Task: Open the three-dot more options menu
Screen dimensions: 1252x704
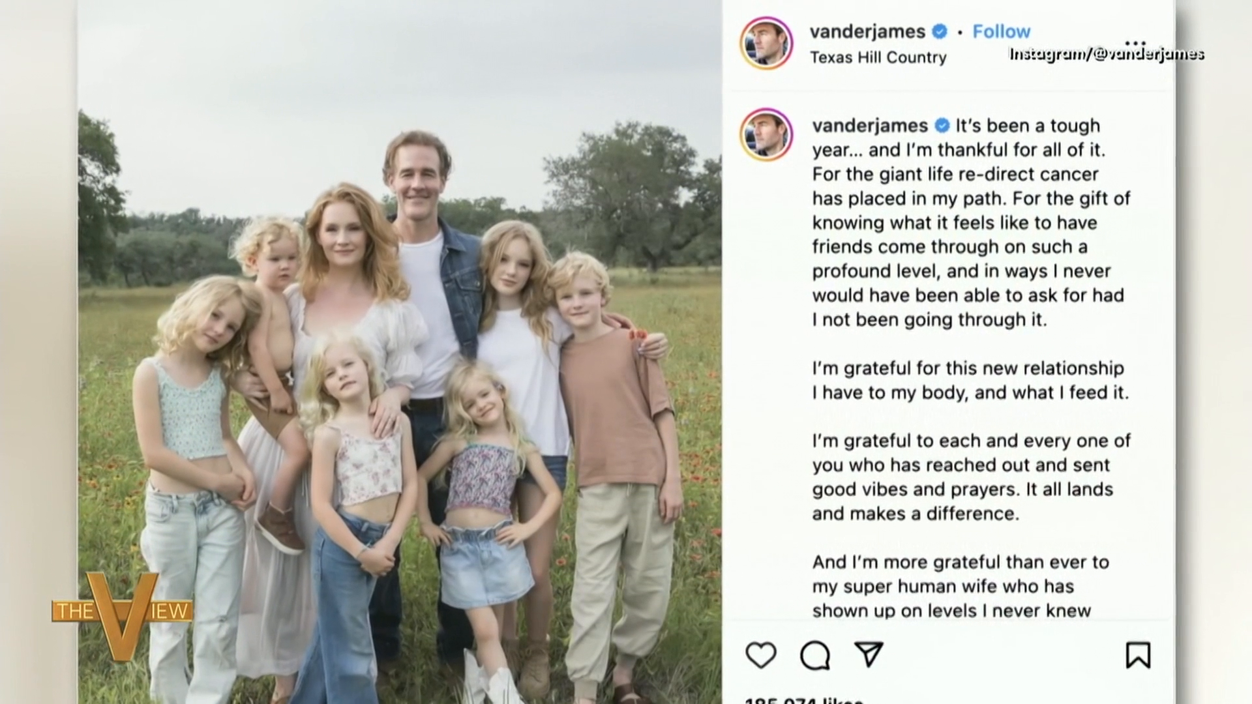Action: (1135, 43)
